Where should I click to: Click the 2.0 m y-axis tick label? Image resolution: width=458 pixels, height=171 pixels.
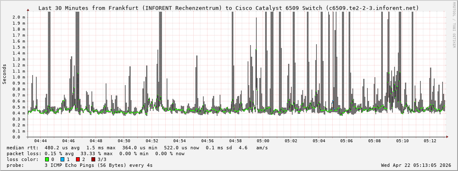18,17
